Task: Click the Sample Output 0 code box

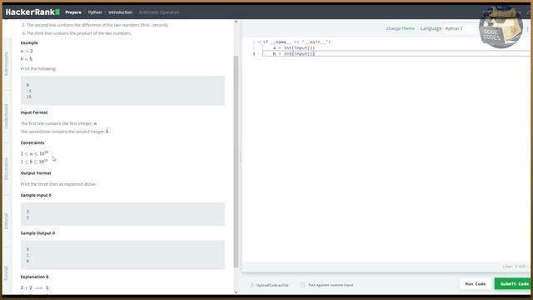Action: click(x=122, y=255)
